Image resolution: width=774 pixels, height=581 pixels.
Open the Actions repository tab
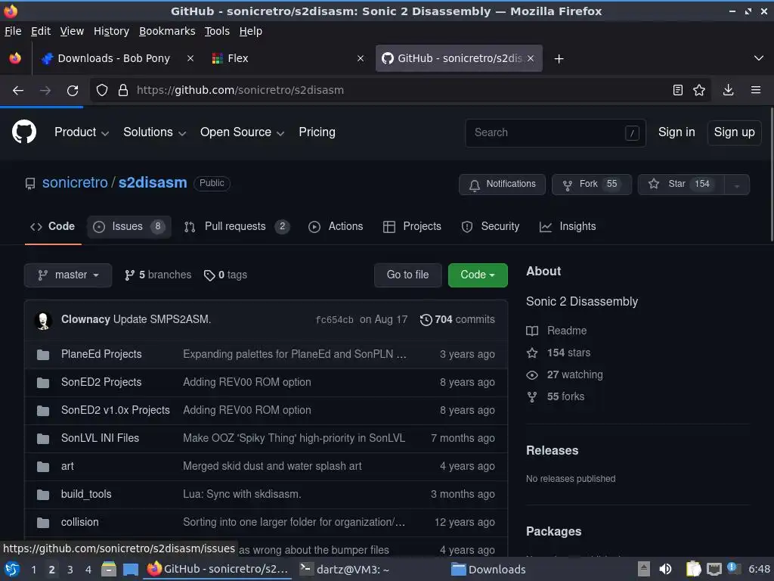pos(336,227)
